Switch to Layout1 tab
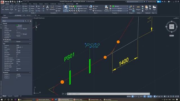 (10, 96)
